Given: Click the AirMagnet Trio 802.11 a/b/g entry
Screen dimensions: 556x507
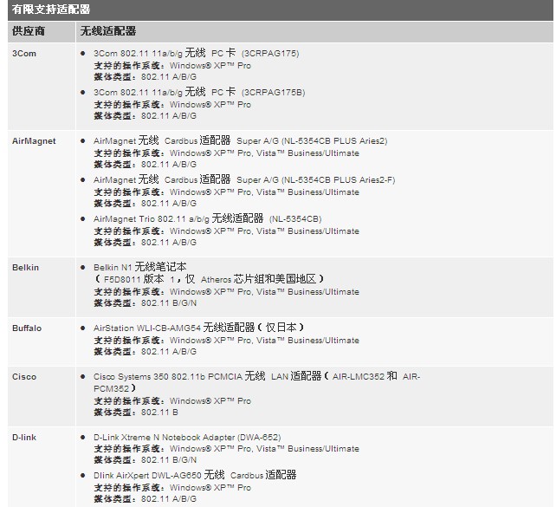Looking at the screenshot, I should 207,219.
